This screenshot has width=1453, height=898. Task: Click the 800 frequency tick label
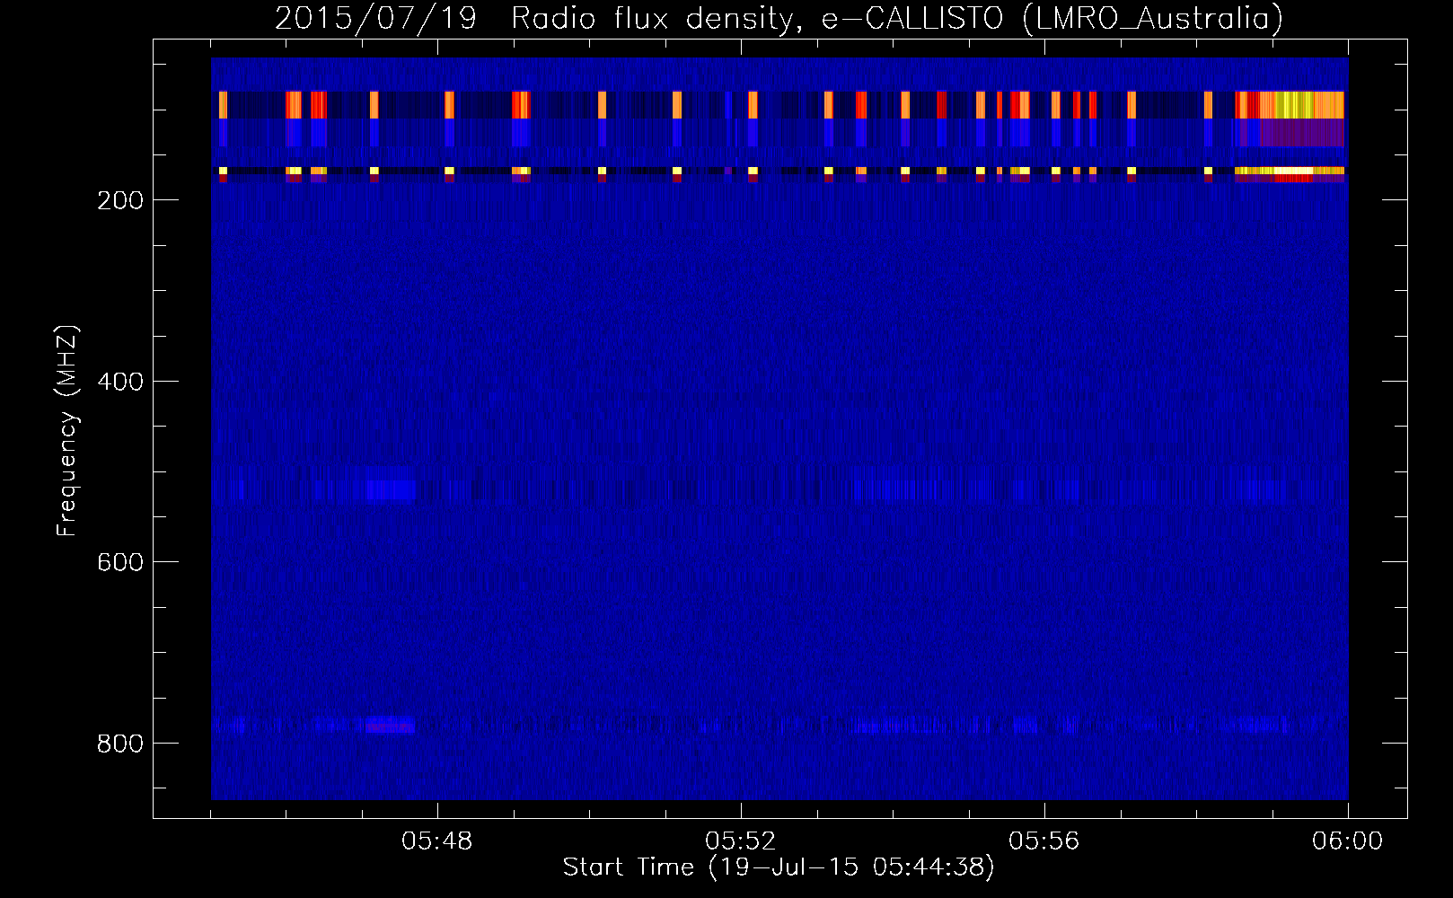[x=120, y=744]
